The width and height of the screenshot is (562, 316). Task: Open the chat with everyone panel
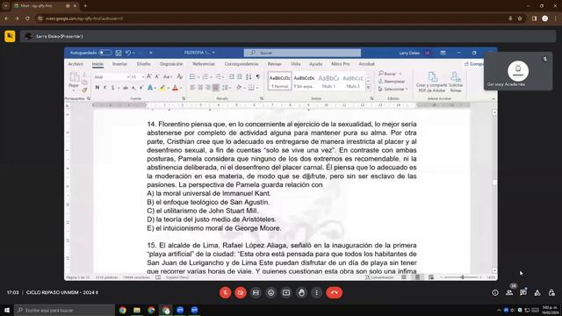[x=523, y=292]
